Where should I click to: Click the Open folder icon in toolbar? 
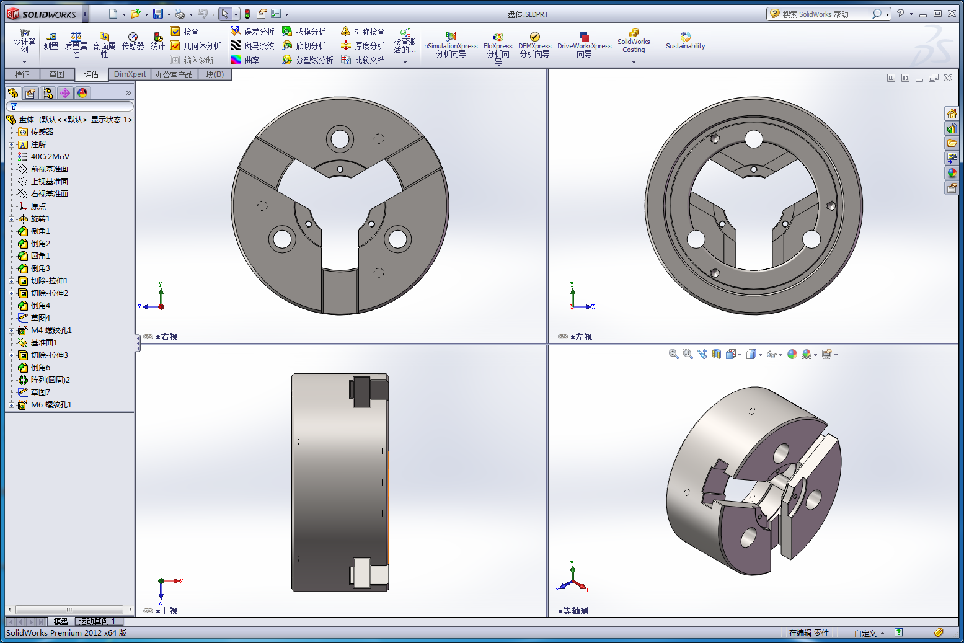point(136,14)
